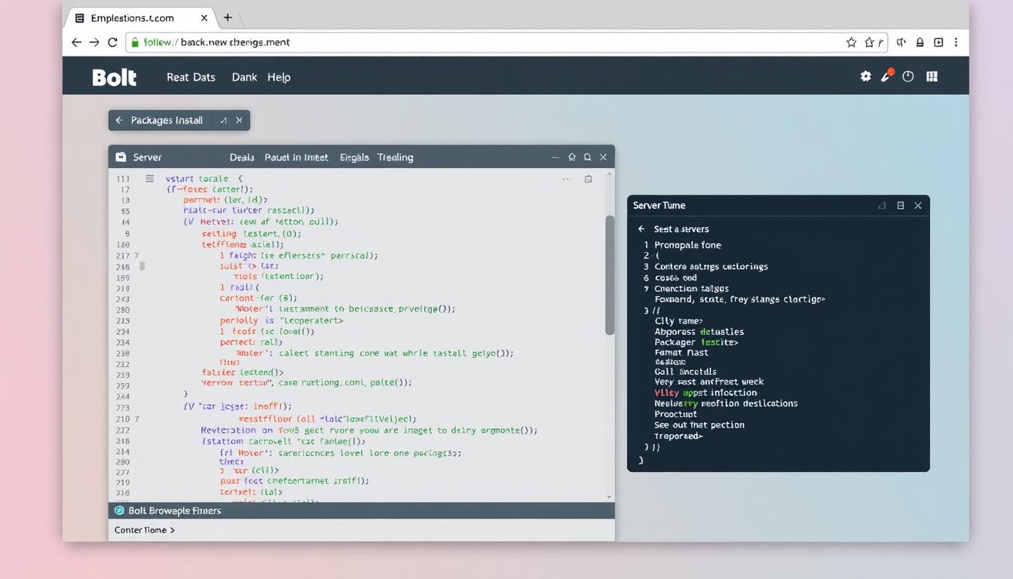Click the scroll-down arrow of code editor
This screenshot has height=579, width=1013.
[610, 498]
